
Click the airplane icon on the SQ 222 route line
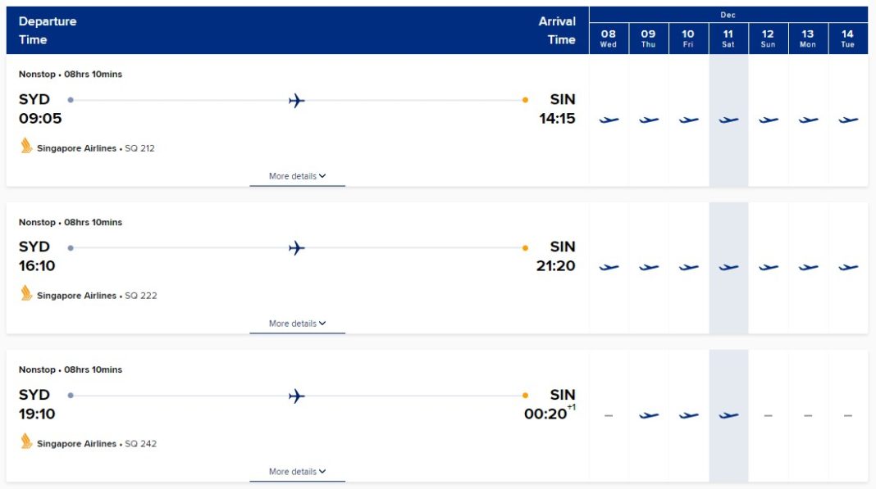(296, 247)
